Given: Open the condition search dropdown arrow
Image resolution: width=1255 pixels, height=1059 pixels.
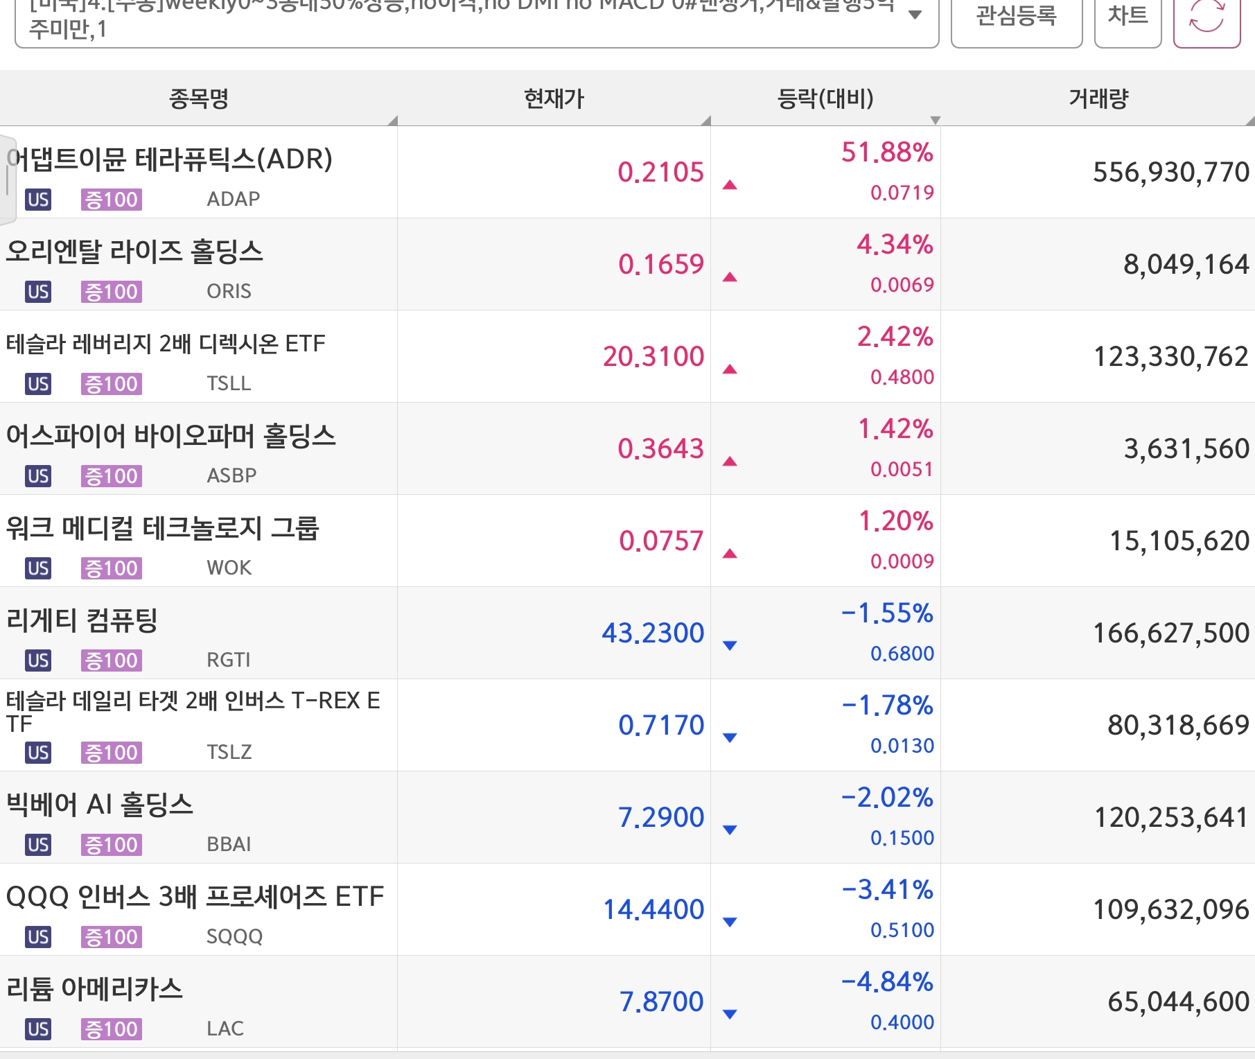Looking at the screenshot, I should click(x=915, y=15).
